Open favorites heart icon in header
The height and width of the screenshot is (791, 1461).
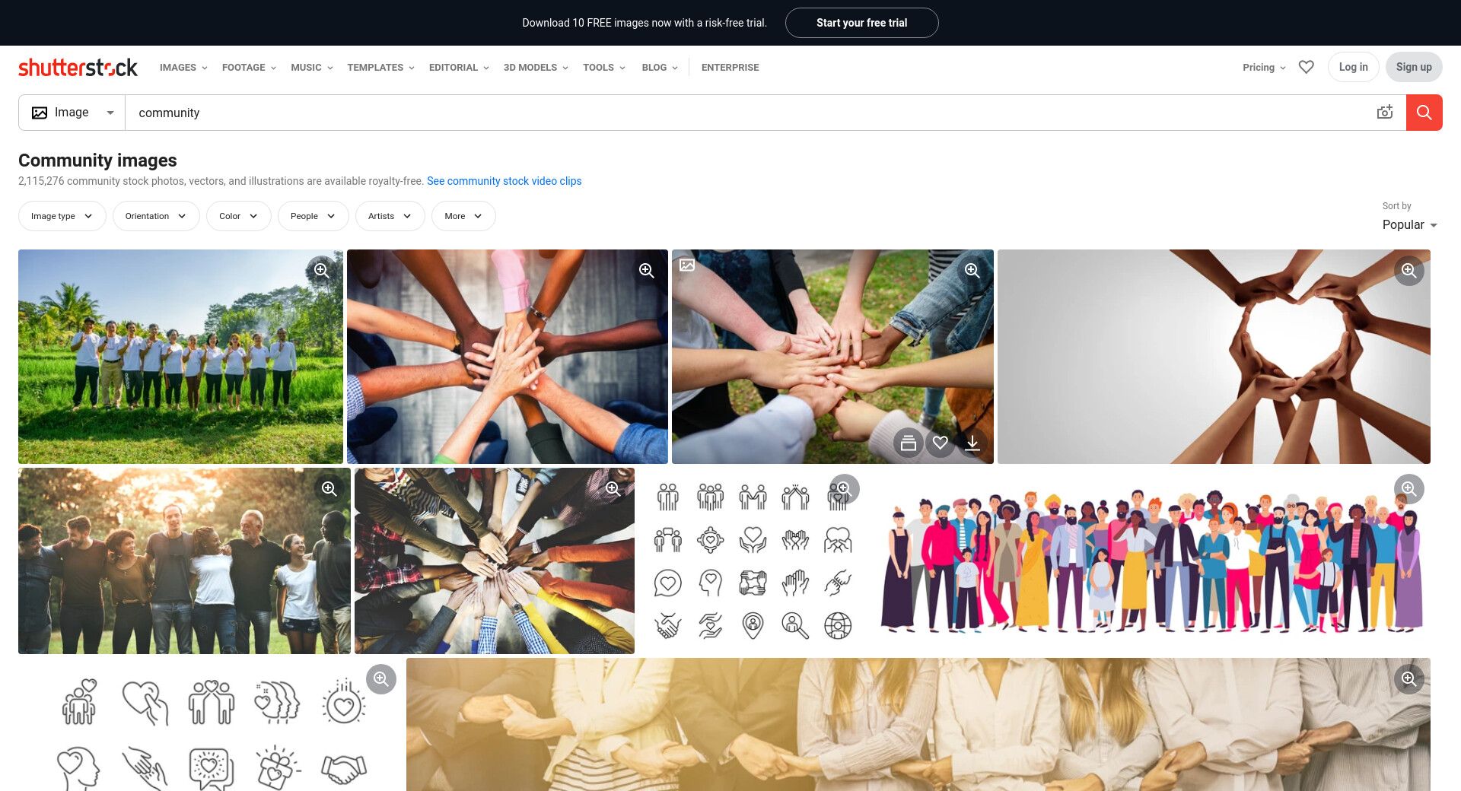1306,67
